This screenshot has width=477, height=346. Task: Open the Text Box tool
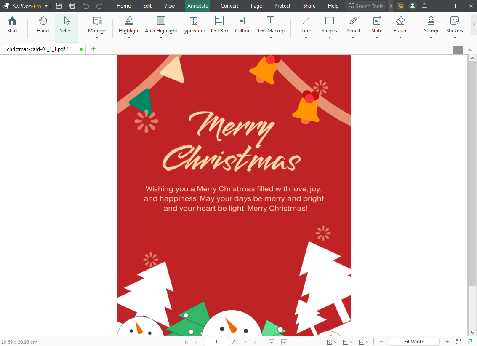219,25
